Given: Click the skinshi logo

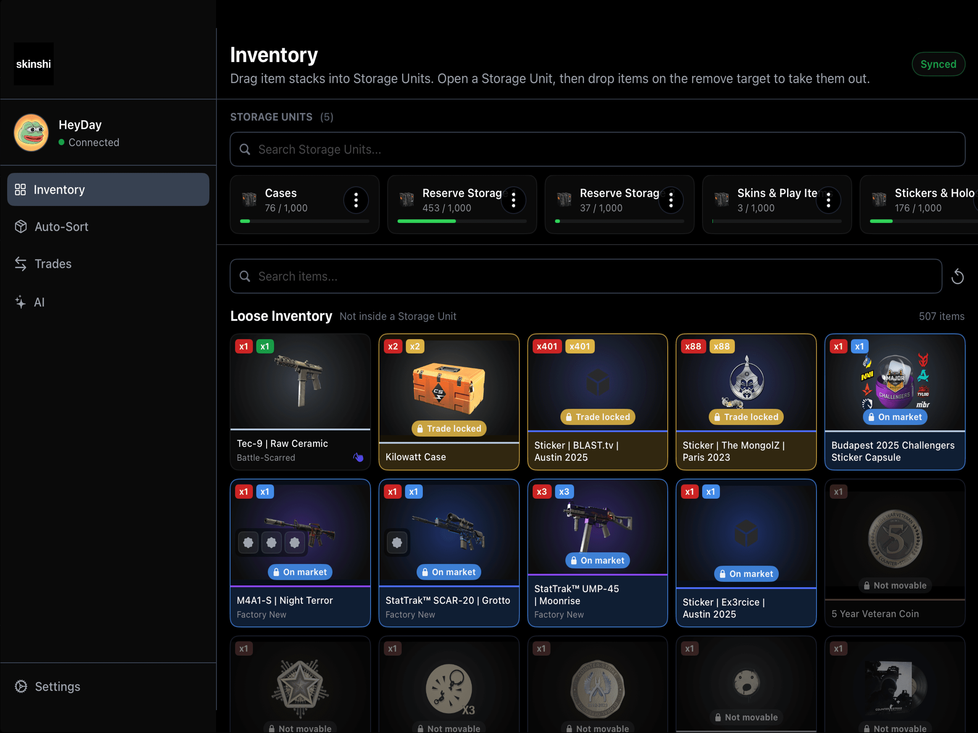Looking at the screenshot, I should pos(34,64).
